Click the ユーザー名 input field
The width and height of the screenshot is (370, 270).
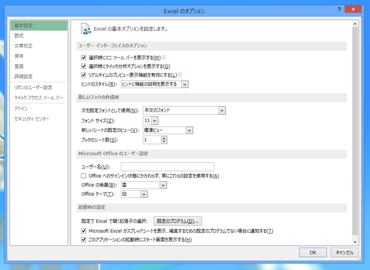click(168, 167)
